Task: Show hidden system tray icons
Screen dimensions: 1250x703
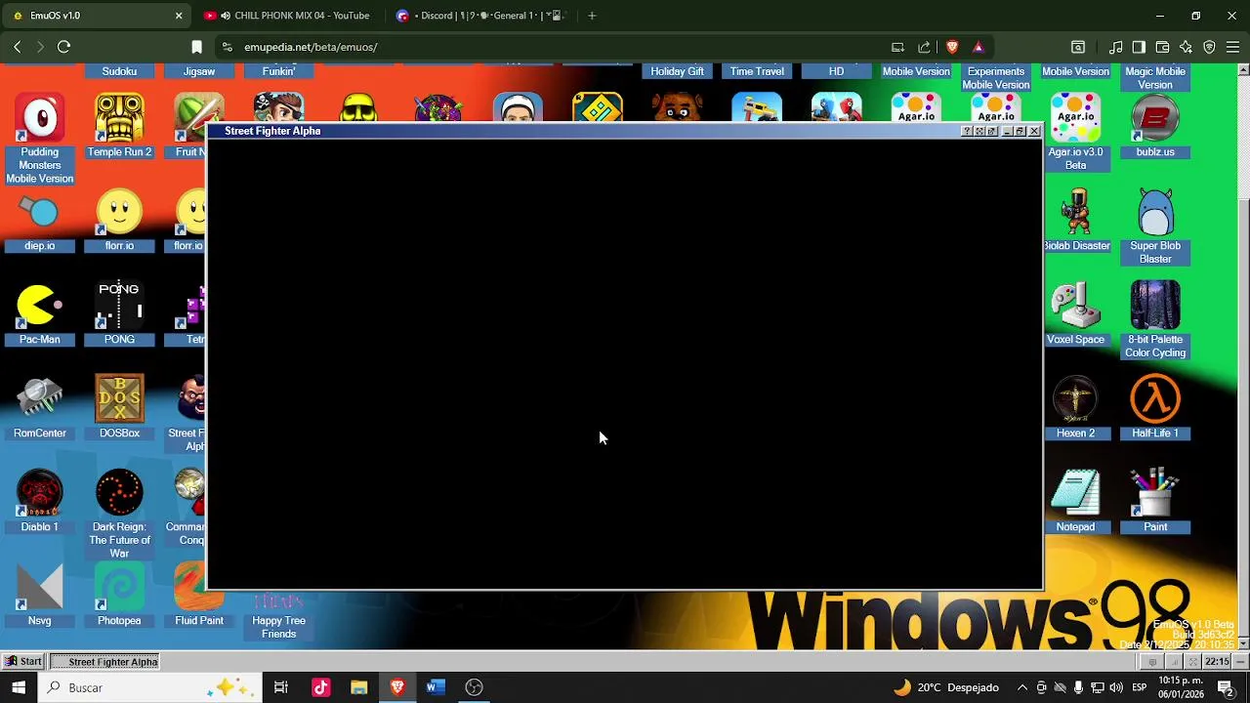Action: coord(1022,687)
